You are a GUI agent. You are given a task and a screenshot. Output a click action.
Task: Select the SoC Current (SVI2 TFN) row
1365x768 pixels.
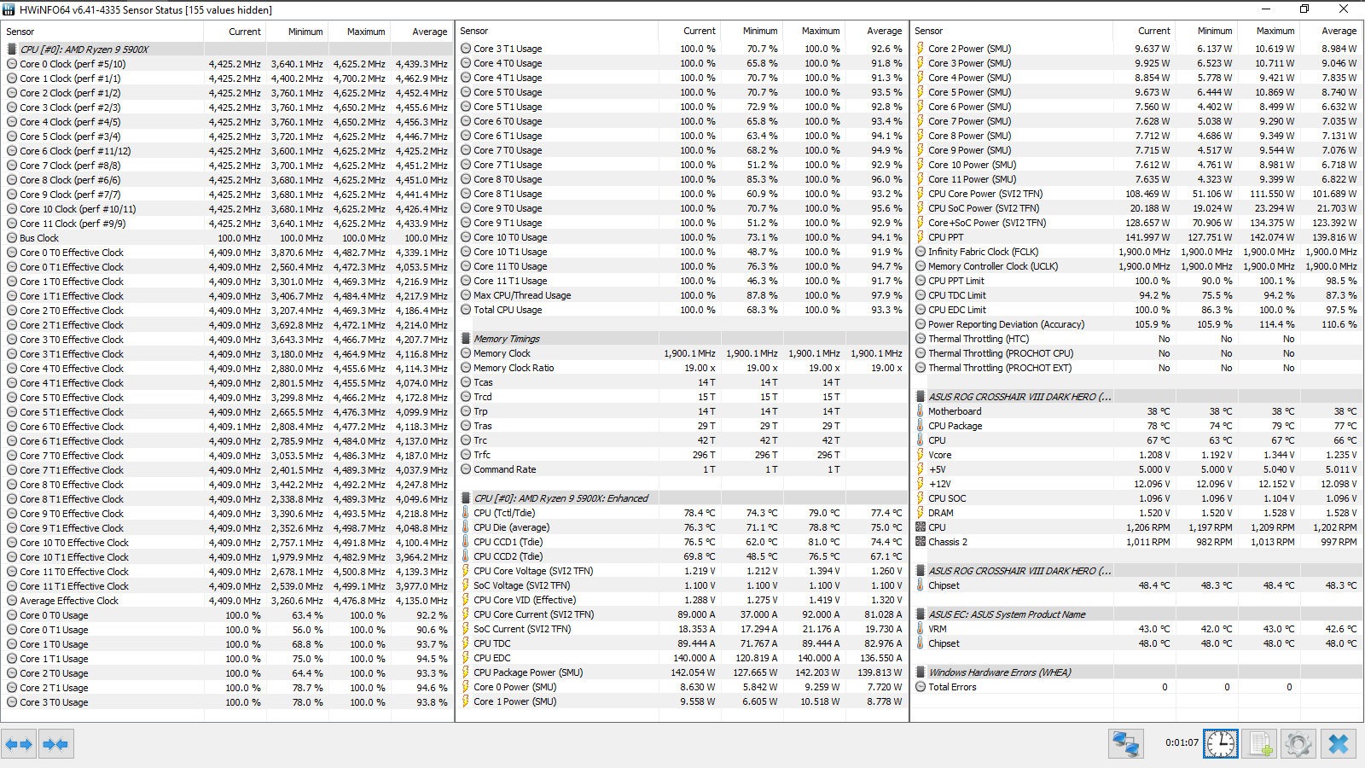pyautogui.click(x=682, y=629)
